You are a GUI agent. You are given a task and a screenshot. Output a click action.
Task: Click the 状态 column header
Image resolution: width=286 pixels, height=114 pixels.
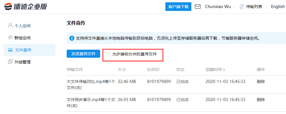click(180, 69)
